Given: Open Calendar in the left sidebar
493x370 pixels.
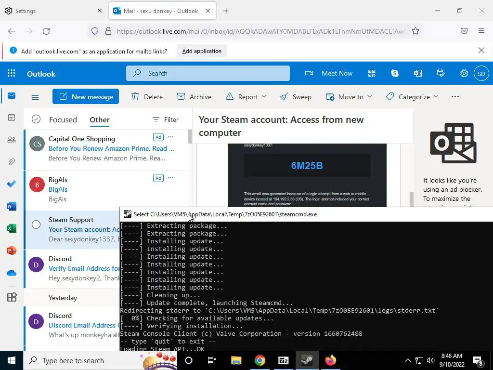Looking at the screenshot, I should point(12,118).
